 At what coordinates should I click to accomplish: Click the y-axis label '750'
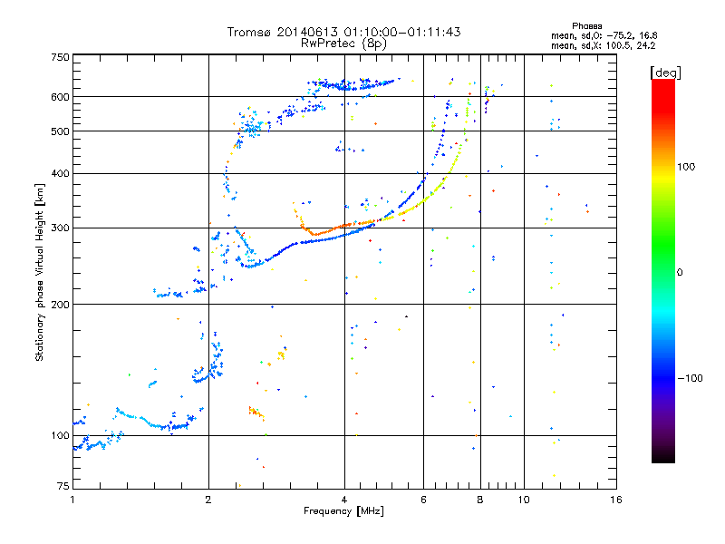pos(60,57)
